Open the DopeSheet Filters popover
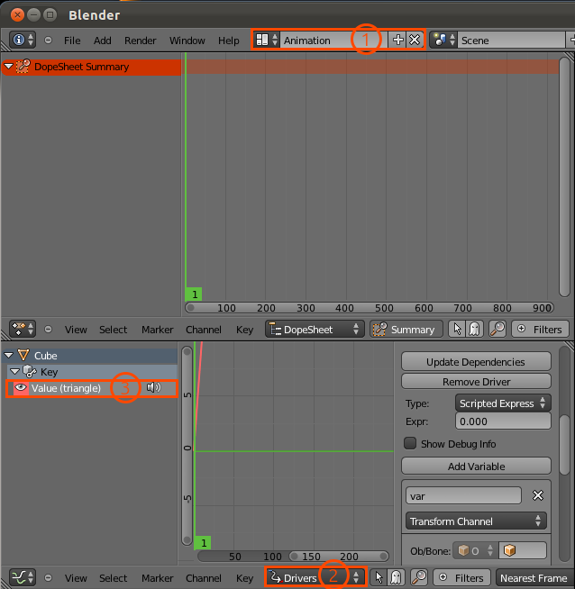Image resolution: width=575 pixels, height=589 pixels. pyautogui.click(x=540, y=329)
